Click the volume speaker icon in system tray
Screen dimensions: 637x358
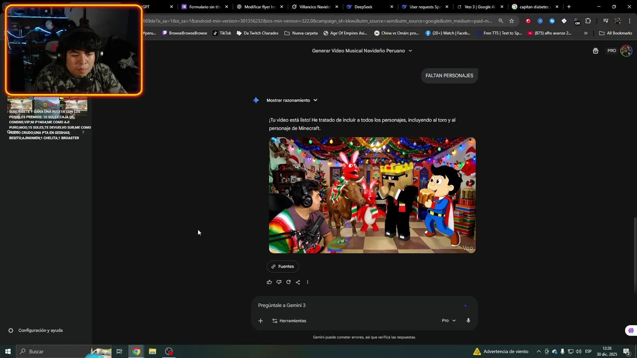click(578, 352)
